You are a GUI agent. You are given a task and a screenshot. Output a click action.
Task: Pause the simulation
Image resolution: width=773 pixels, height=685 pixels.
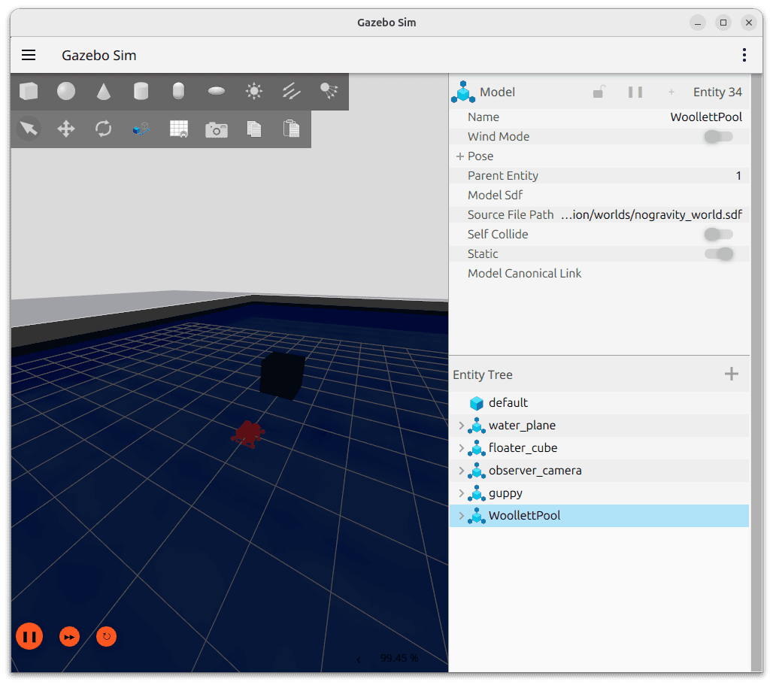point(29,636)
